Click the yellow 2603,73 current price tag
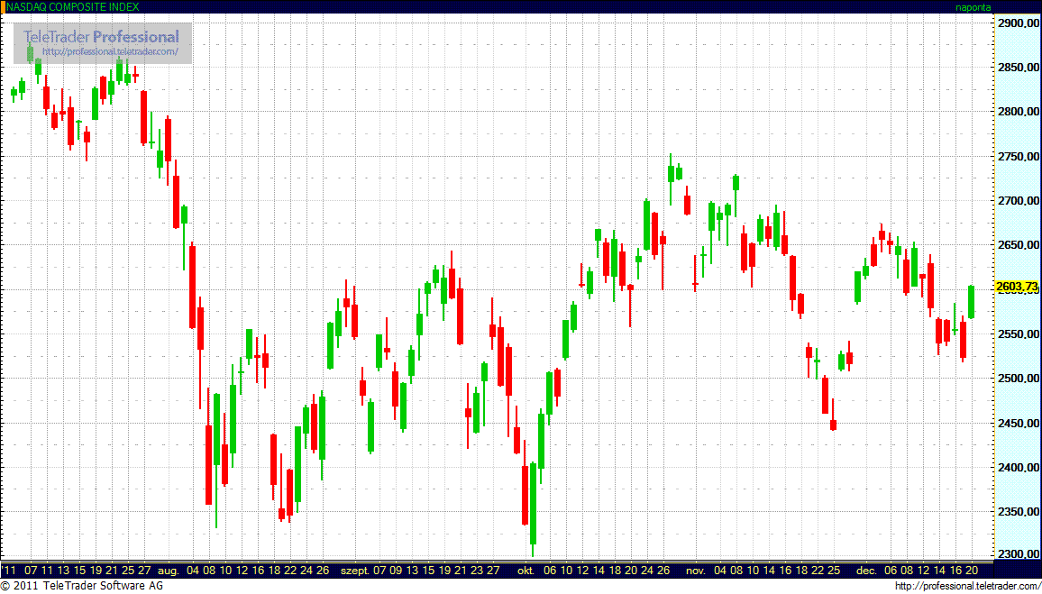 (x=1017, y=288)
